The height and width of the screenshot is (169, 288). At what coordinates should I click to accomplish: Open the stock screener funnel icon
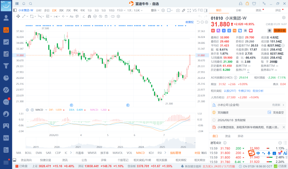pyautogui.click(x=6, y=66)
